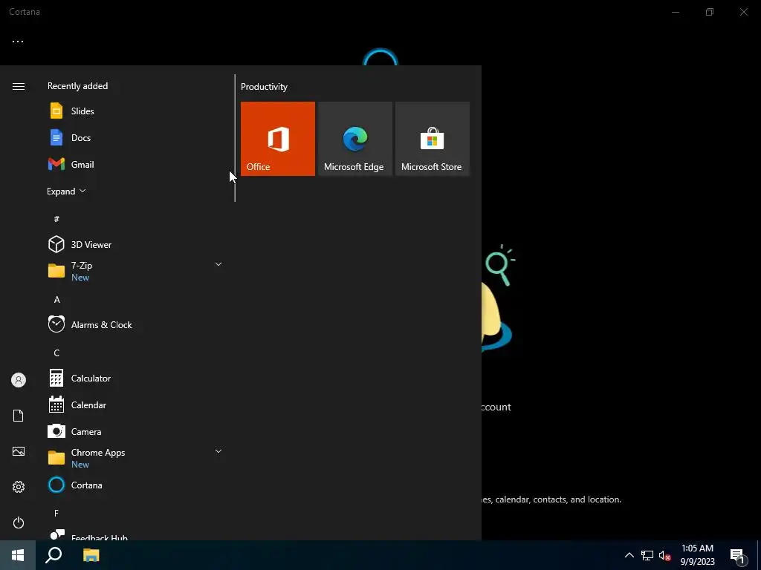The width and height of the screenshot is (761, 570).
Task: Click the Windows Start button
Action: [18, 555]
